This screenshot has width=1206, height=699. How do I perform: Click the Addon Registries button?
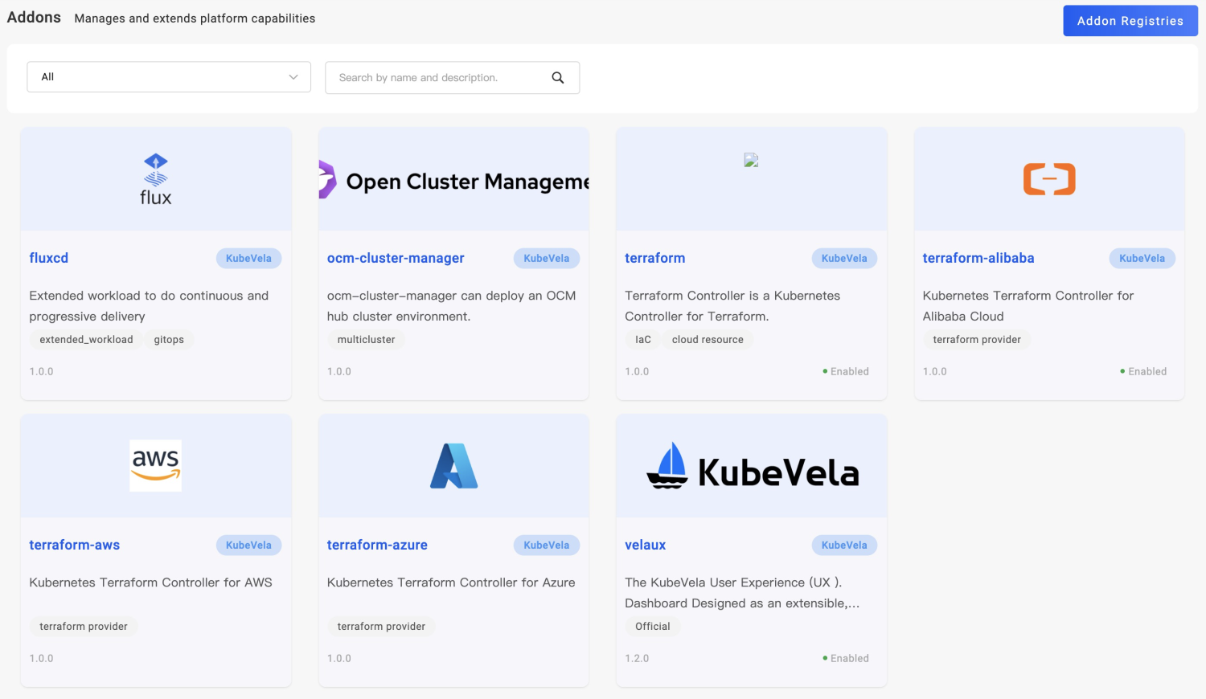click(x=1130, y=21)
